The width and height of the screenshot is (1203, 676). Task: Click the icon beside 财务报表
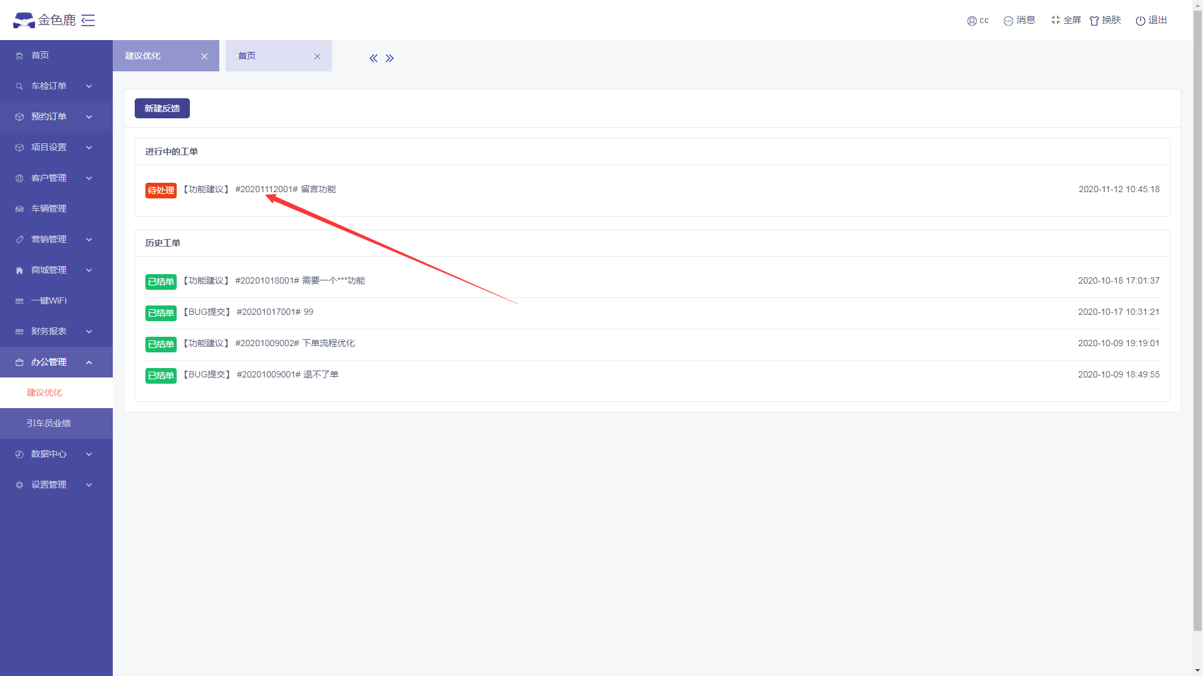(19, 332)
